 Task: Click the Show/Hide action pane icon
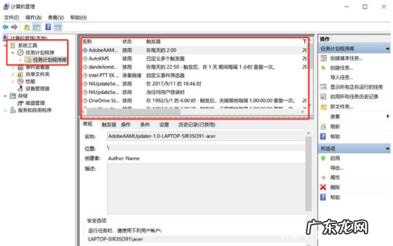click(58, 27)
